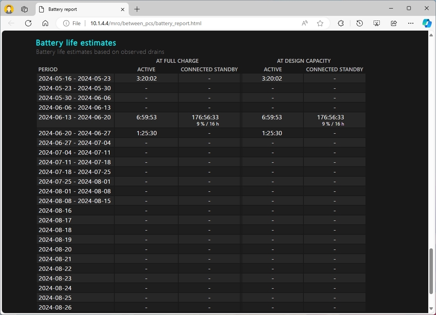Select the 2024-08-24 row date
This screenshot has height=315, width=436.
coord(55,288)
